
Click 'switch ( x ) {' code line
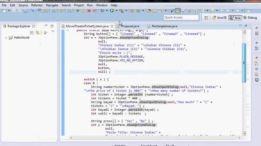(96, 79)
